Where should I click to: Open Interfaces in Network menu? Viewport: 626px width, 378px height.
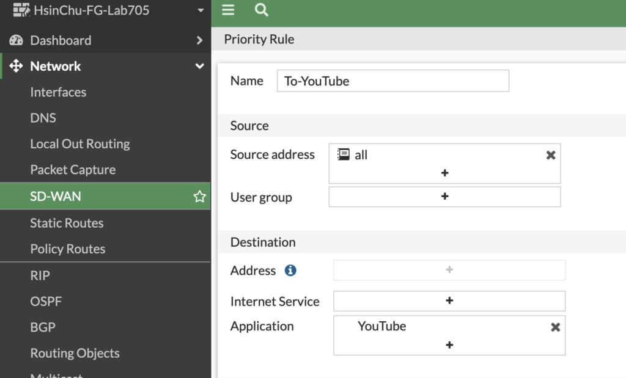tap(58, 92)
